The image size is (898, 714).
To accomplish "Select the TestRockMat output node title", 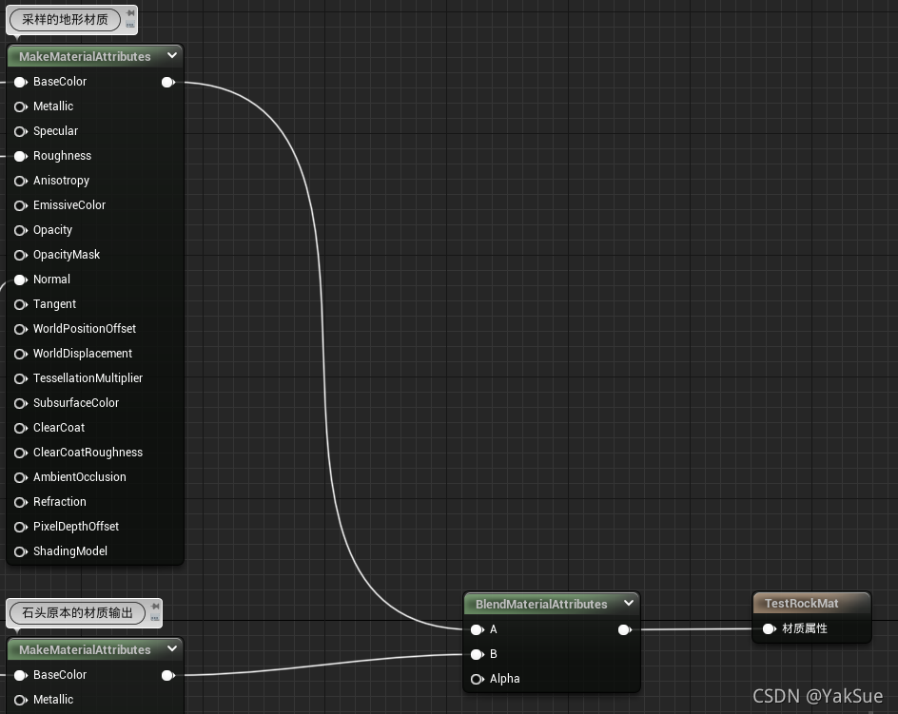I will (801, 603).
